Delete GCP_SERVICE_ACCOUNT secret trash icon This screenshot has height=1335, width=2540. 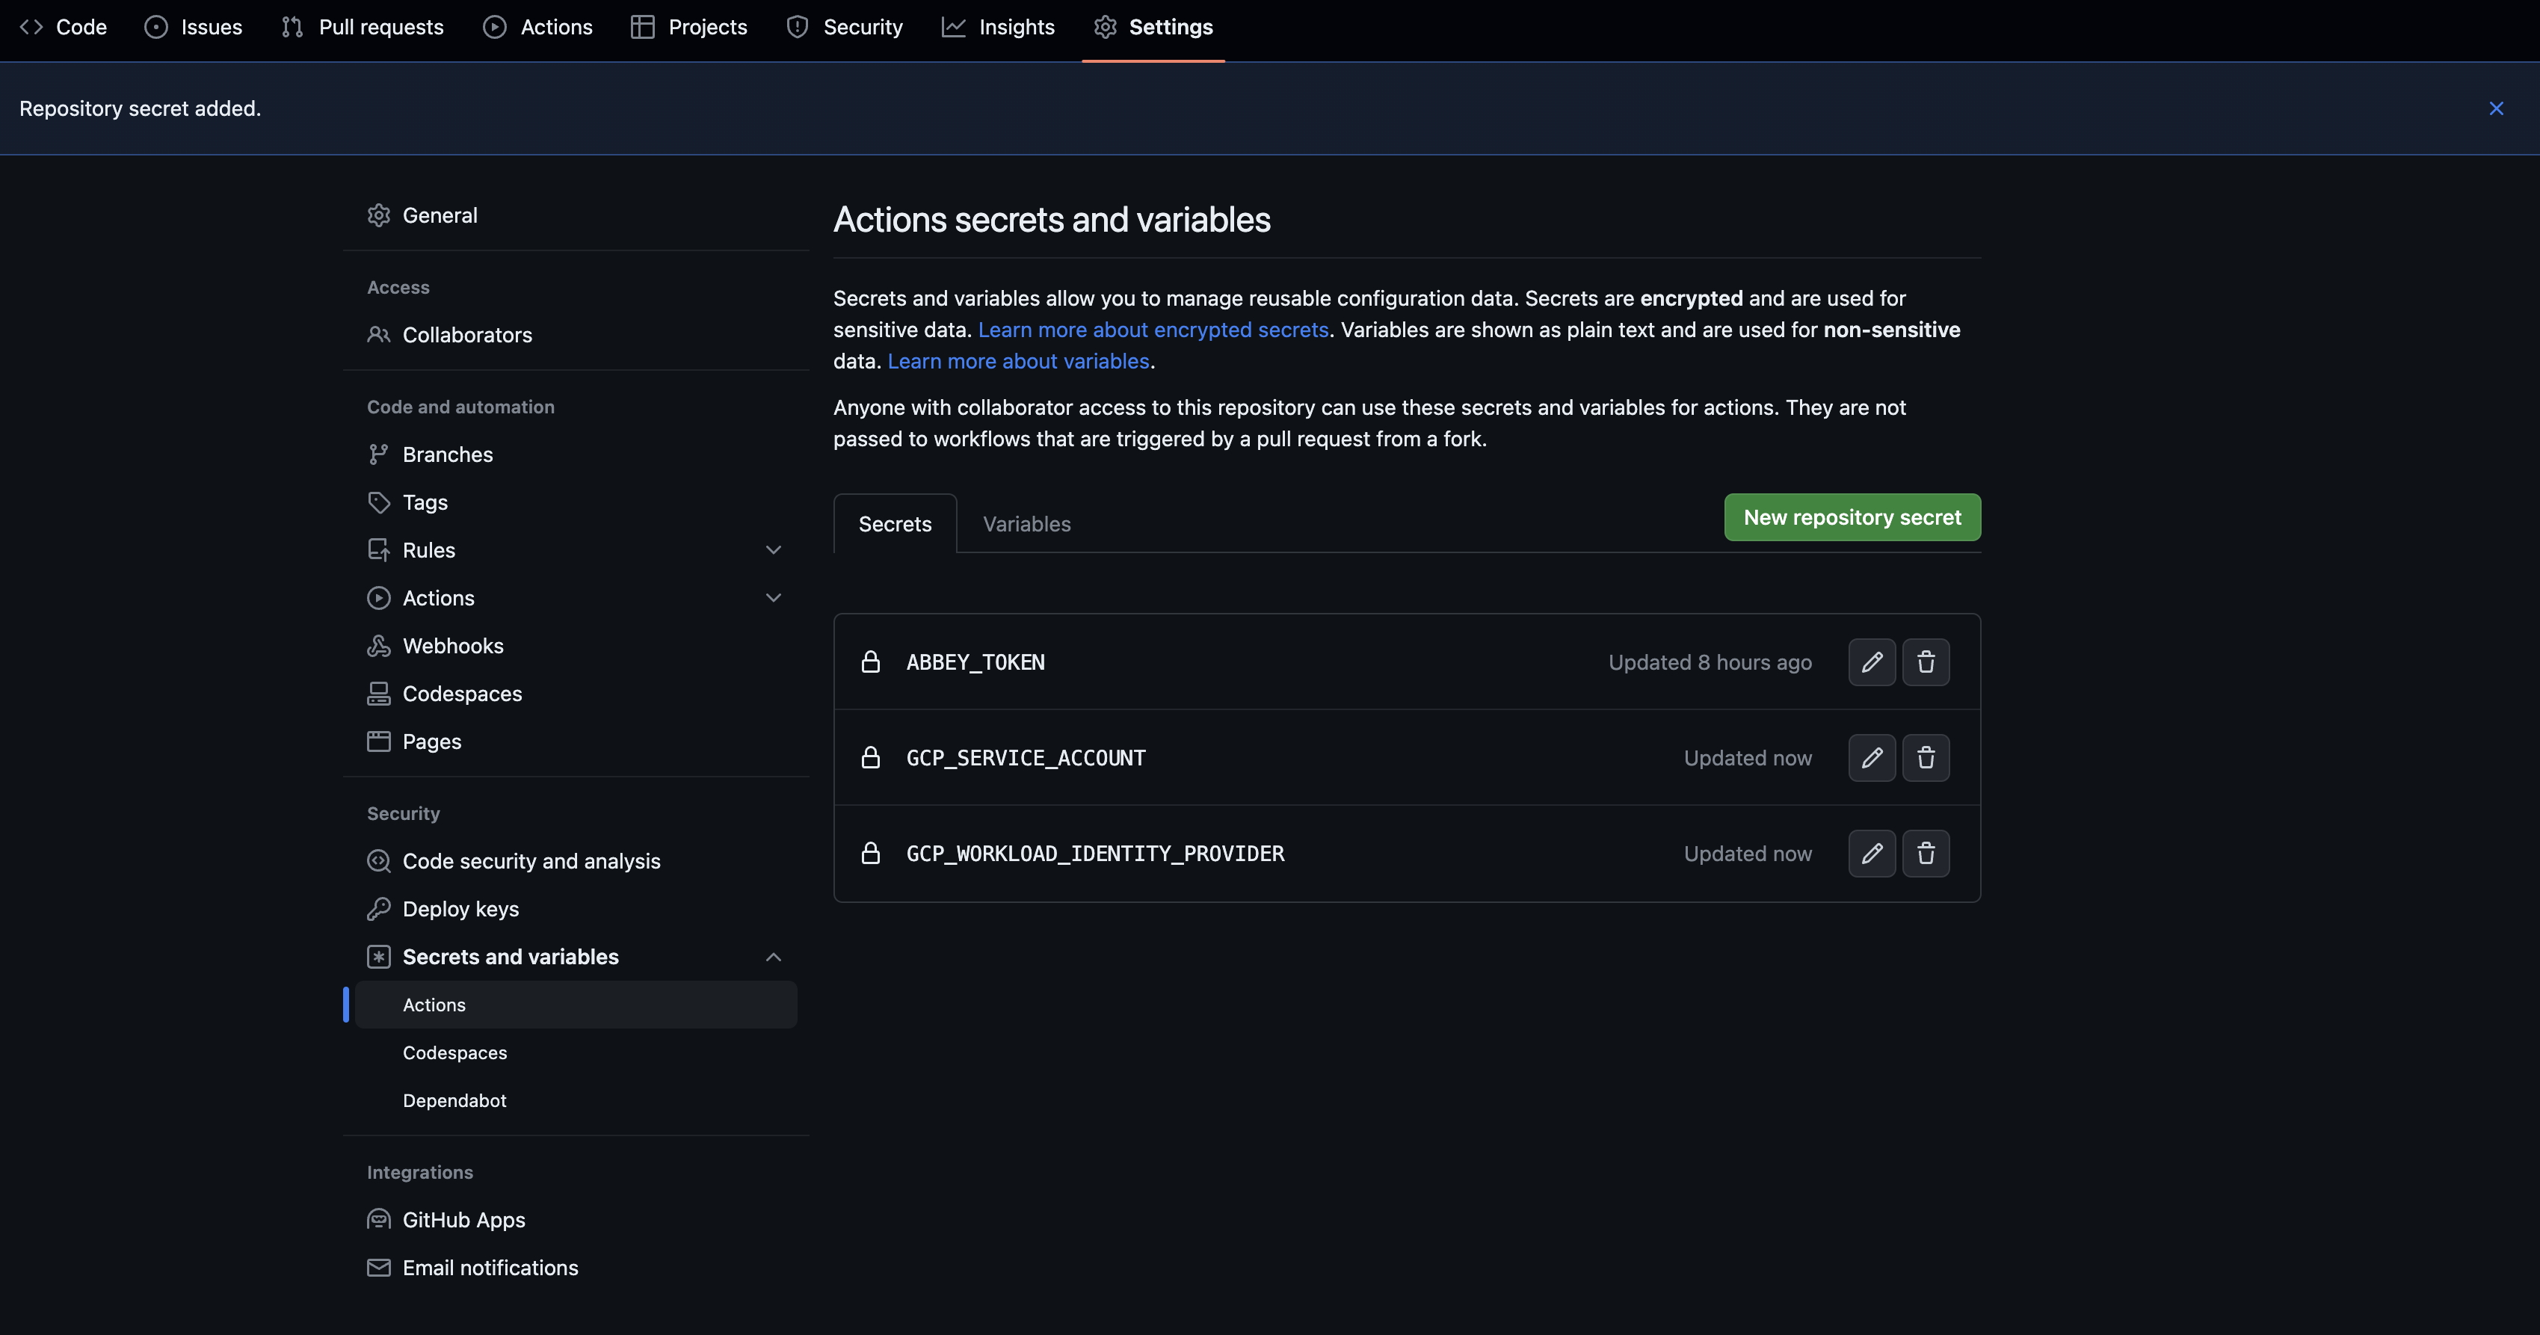click(x=1925, y=757)
